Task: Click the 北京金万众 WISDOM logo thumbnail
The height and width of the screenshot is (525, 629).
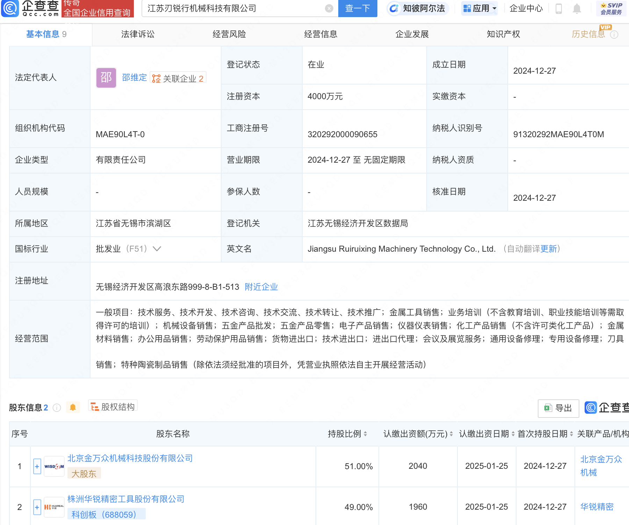Action: coord(54,466)
